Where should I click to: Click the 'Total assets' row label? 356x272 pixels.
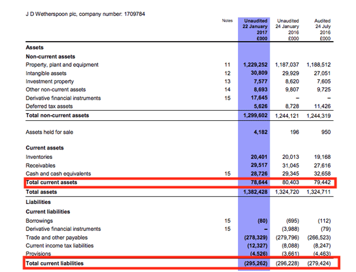tap(41, 192)
